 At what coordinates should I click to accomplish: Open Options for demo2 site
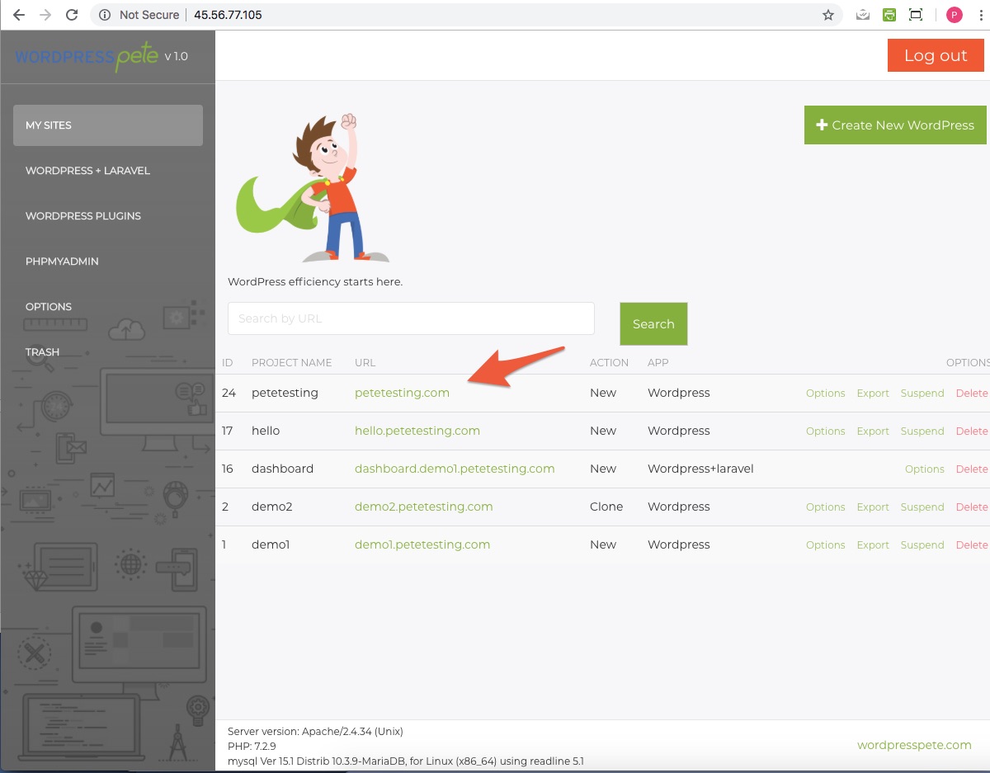pyautogui.click(x=825, y=507)
